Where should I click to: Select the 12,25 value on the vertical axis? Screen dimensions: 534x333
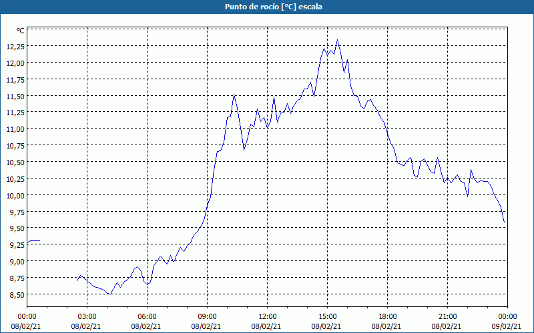[x=15, y=47]
